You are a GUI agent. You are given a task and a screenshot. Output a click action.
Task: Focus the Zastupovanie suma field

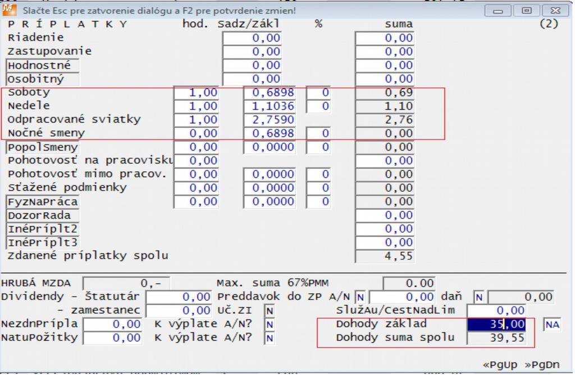pos(385,52)
